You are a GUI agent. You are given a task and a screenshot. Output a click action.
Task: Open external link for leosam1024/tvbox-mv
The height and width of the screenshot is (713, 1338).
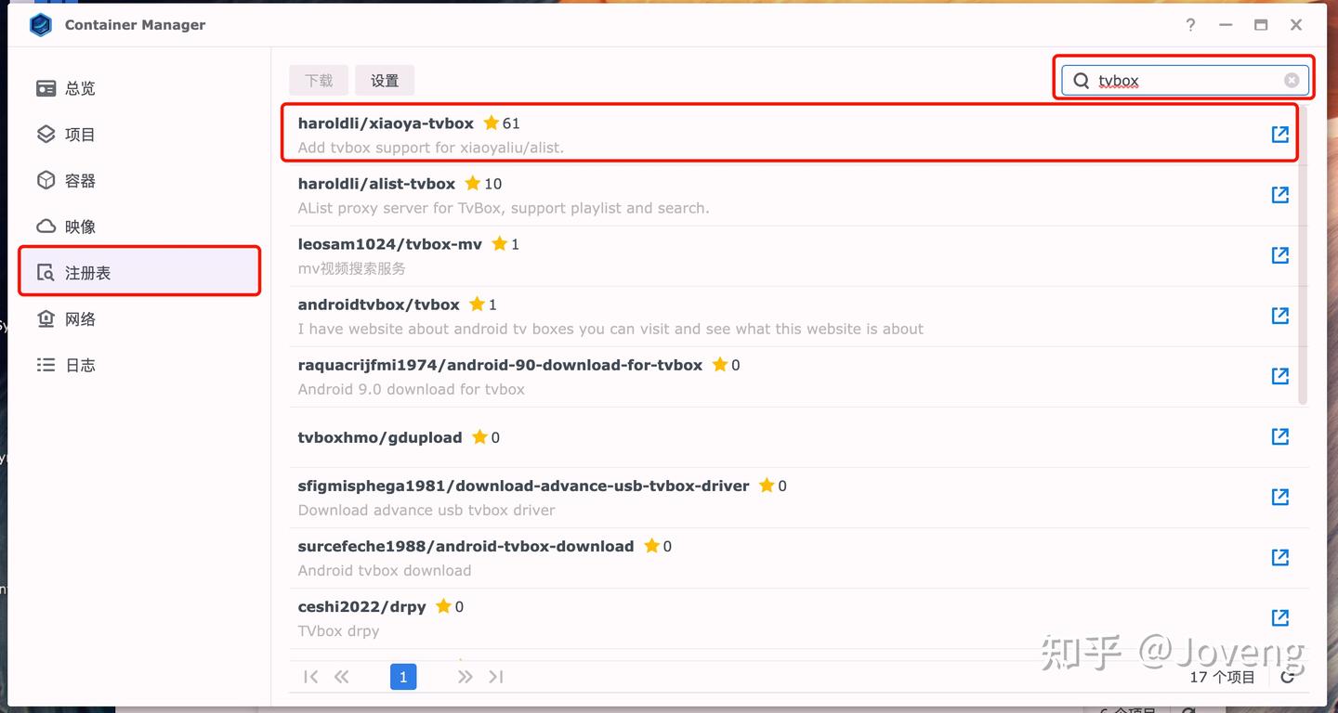[x=1279, y=255]
